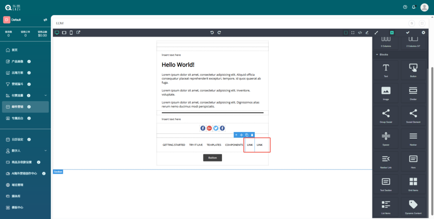
Task: Toggle the green add-blocks panel button
Action: [x=392, y=33]
